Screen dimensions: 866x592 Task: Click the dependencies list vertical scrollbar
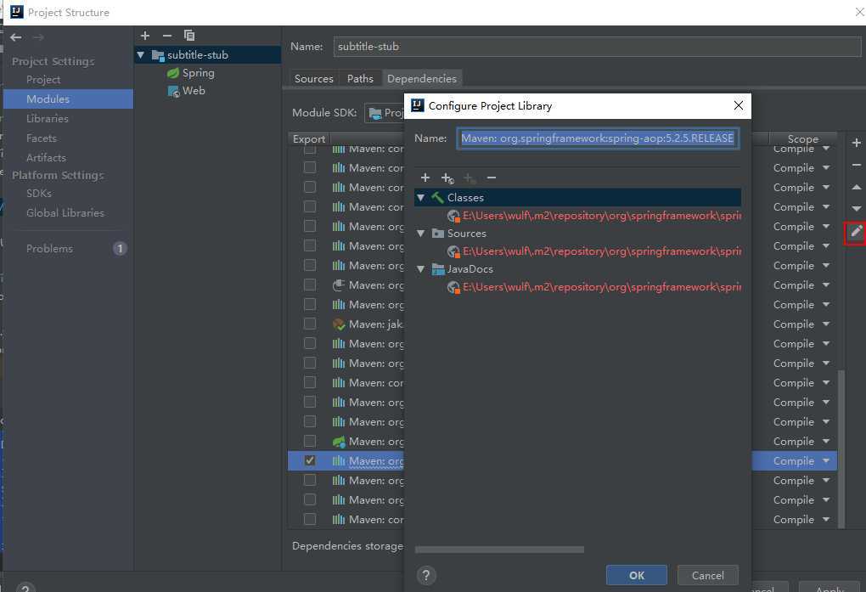coord(841,448)
